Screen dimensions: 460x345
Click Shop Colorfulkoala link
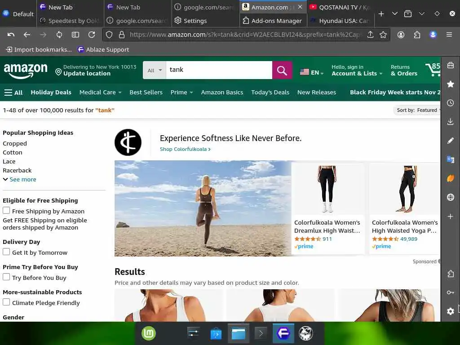click(x=185, y=149)
